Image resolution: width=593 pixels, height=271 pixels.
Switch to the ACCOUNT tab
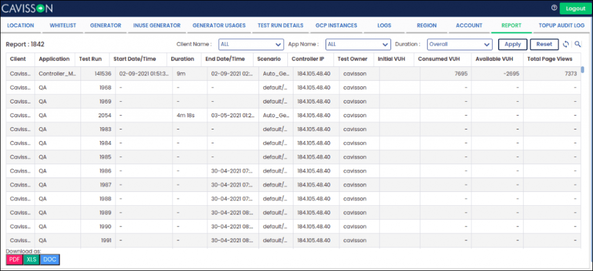(469, 25)
